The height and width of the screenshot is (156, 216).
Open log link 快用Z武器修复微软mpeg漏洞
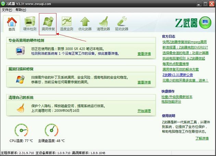(185, 42)
